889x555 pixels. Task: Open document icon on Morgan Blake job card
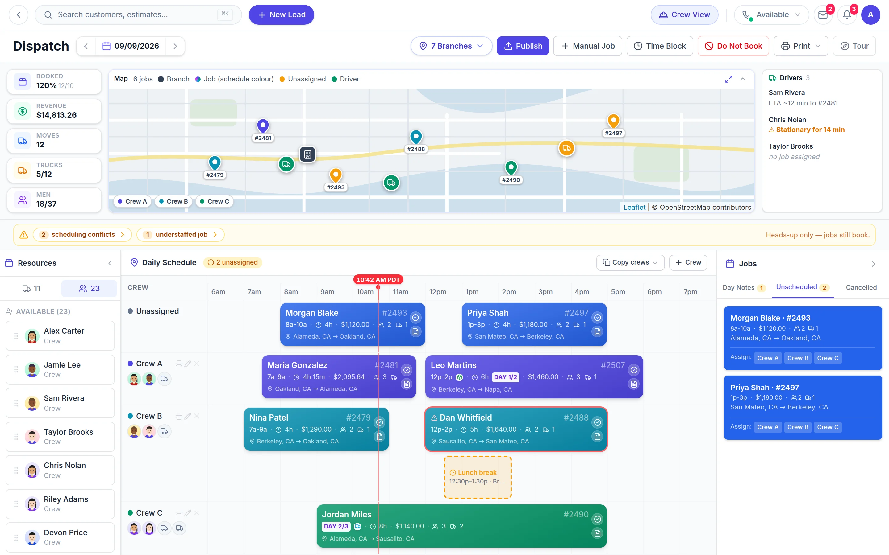(415, 332)
